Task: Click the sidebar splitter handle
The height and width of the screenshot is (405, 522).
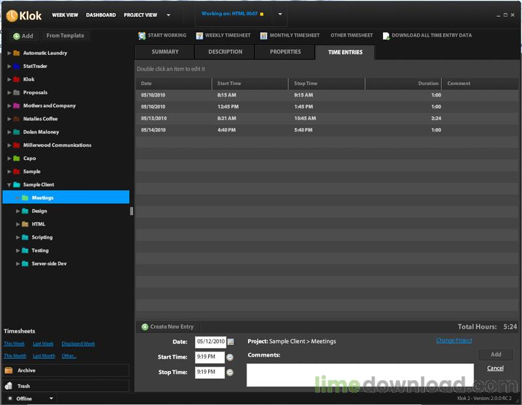Action: pos(132,211)
